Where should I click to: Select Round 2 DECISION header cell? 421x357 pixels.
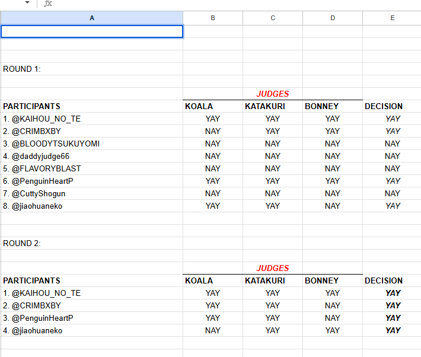392,280
